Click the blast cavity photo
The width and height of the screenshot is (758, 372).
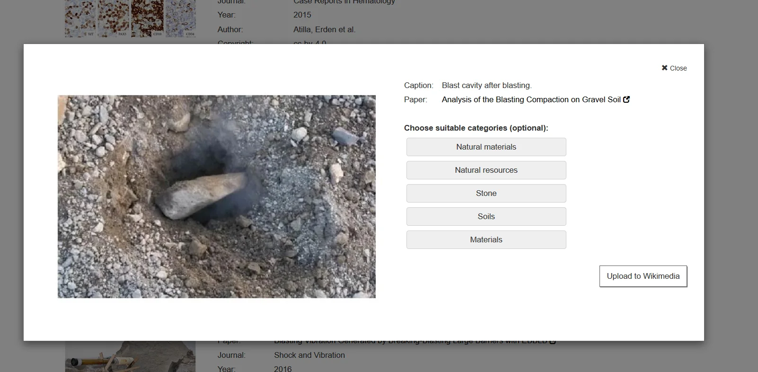pyautogui.click(x=217, y=196)
